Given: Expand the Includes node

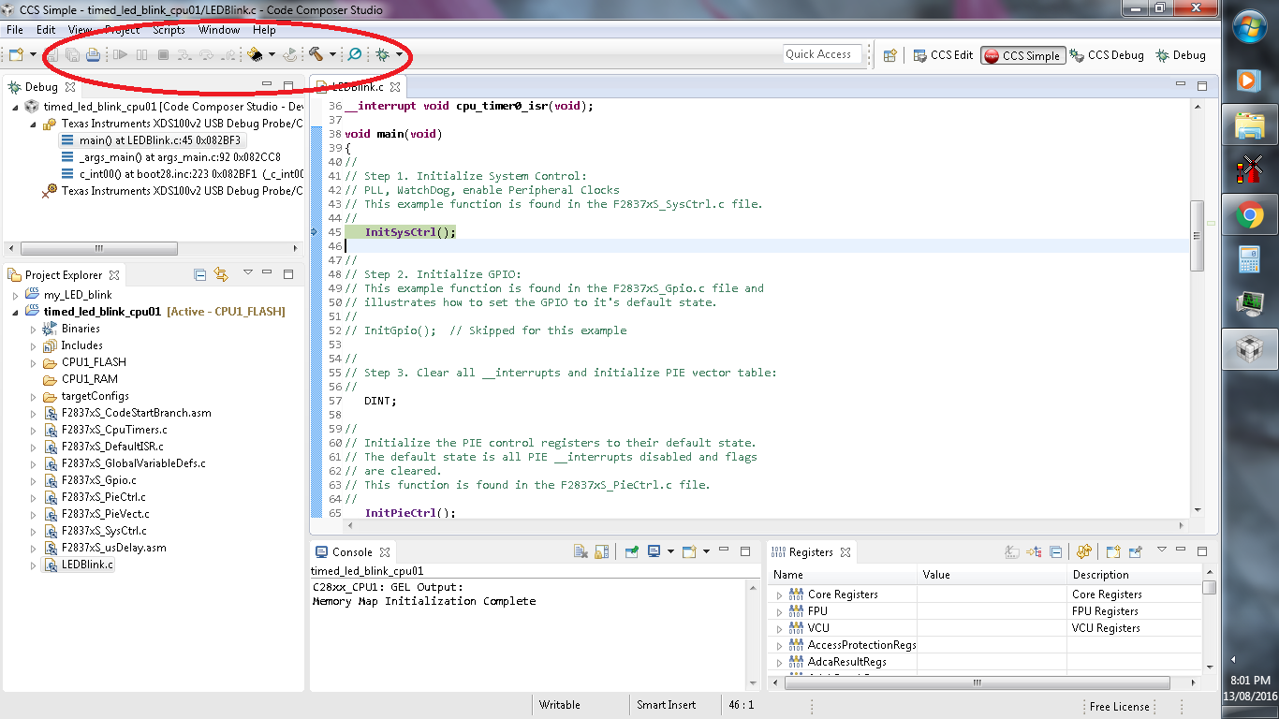Looking at the screenshot, I should (33, 345).
